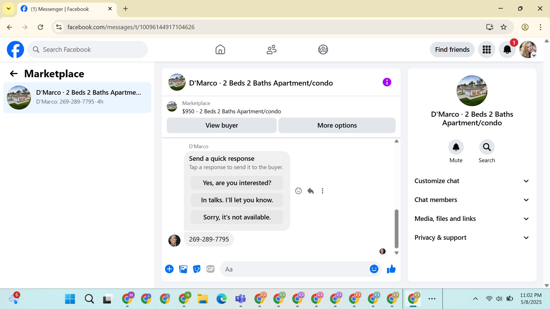Click the chat scrollbar down arrow

pyautogui.click(x=396, y=253)
